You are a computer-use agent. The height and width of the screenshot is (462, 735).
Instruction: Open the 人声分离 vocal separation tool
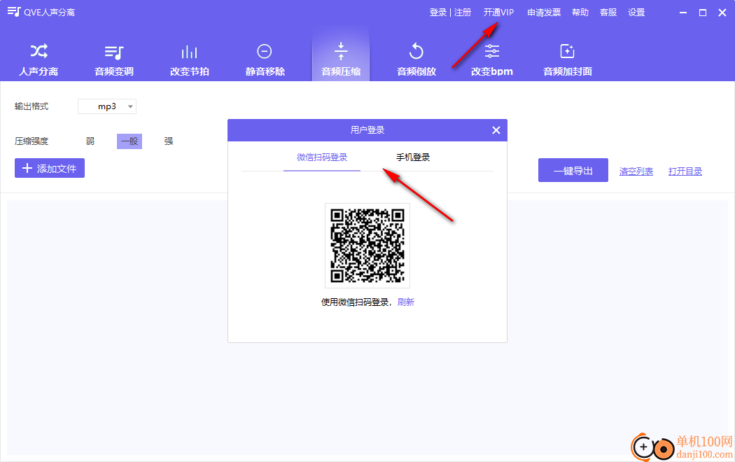tap(38, 59)
